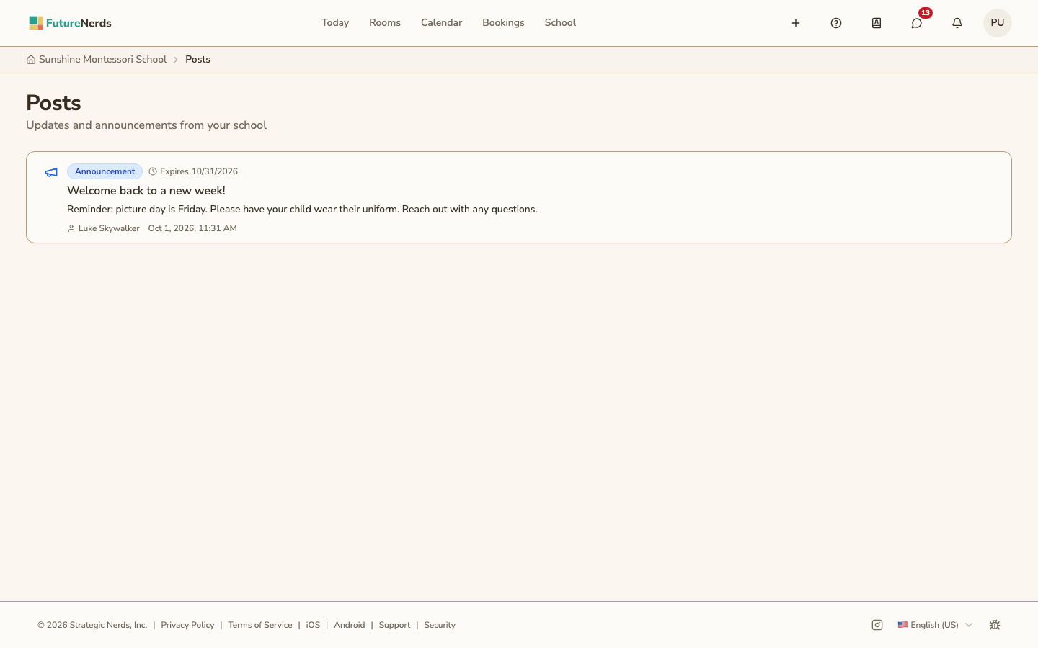1038x648 pixels.
Task: Click the language selector chevron arrow
Action: (969, 625)
